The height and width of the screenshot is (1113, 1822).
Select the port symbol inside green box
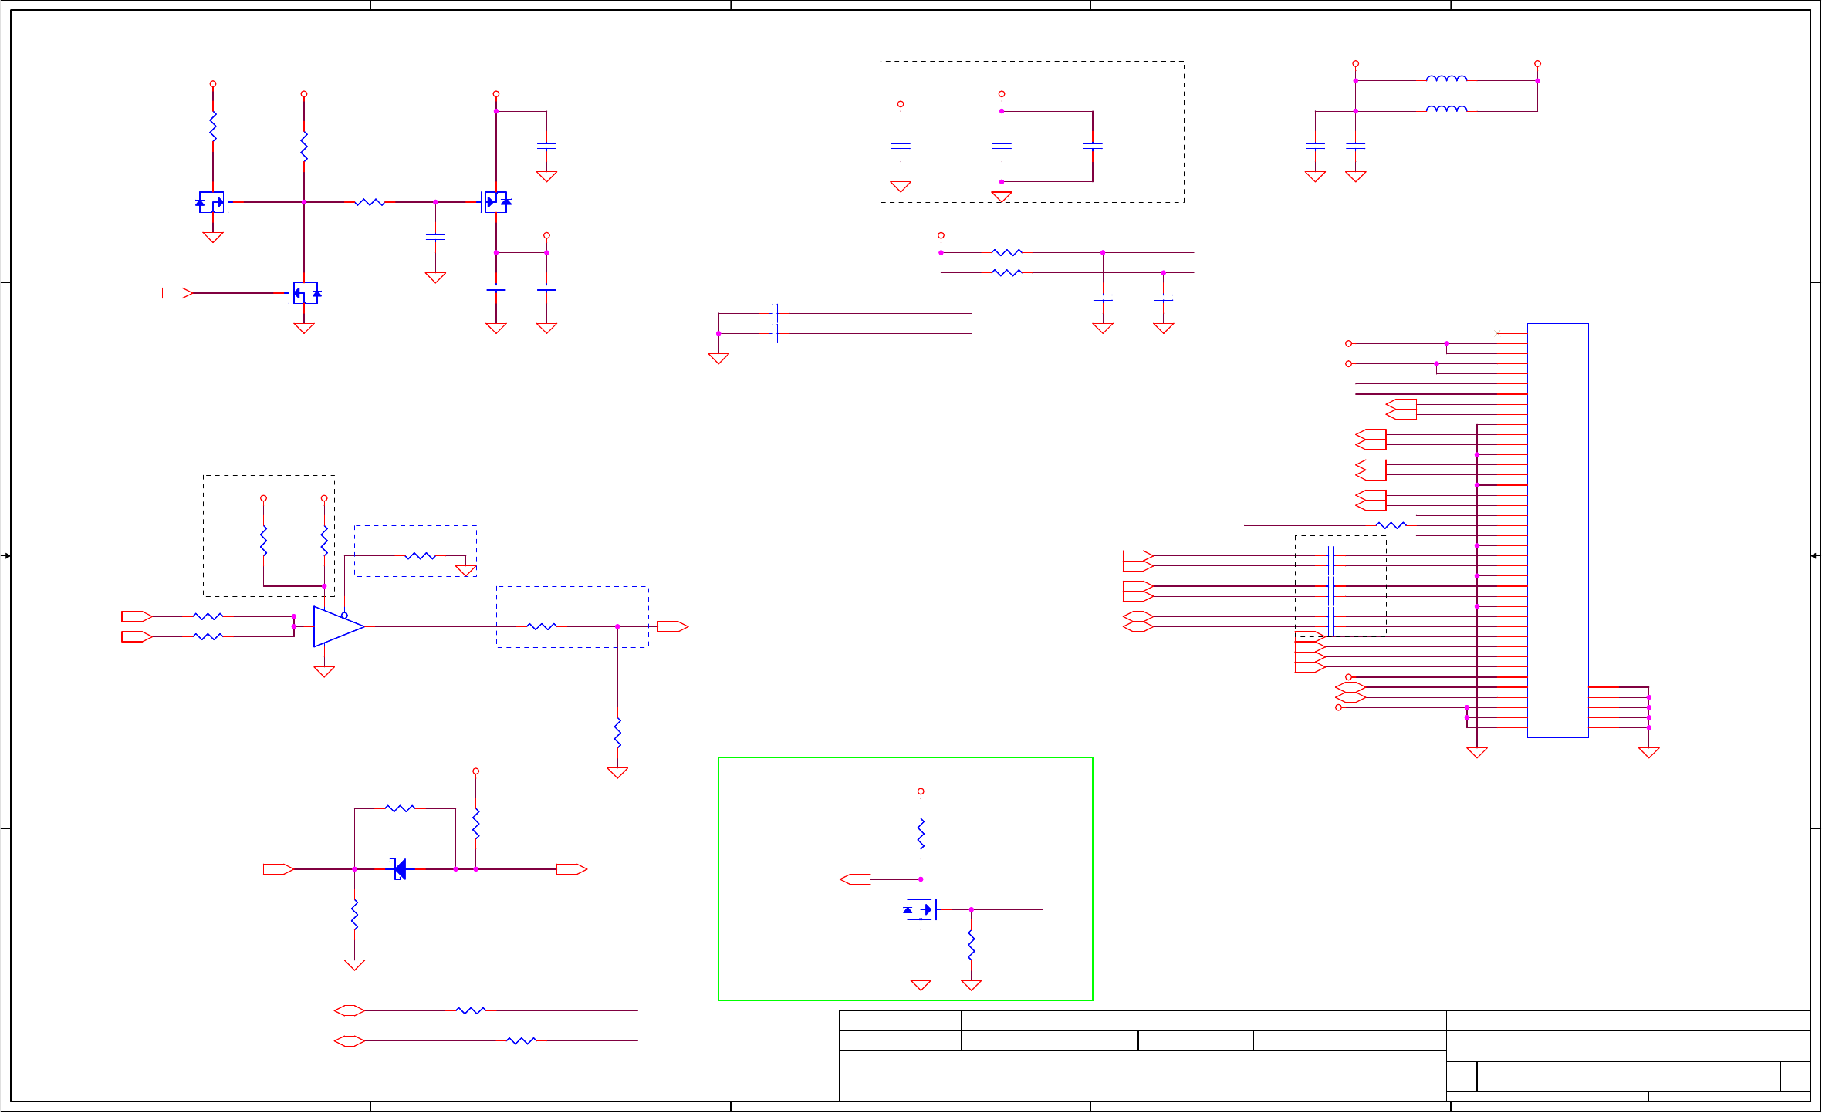pos(854,879)
